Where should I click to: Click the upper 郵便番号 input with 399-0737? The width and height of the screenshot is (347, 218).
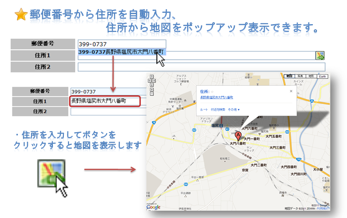point(122,44)
